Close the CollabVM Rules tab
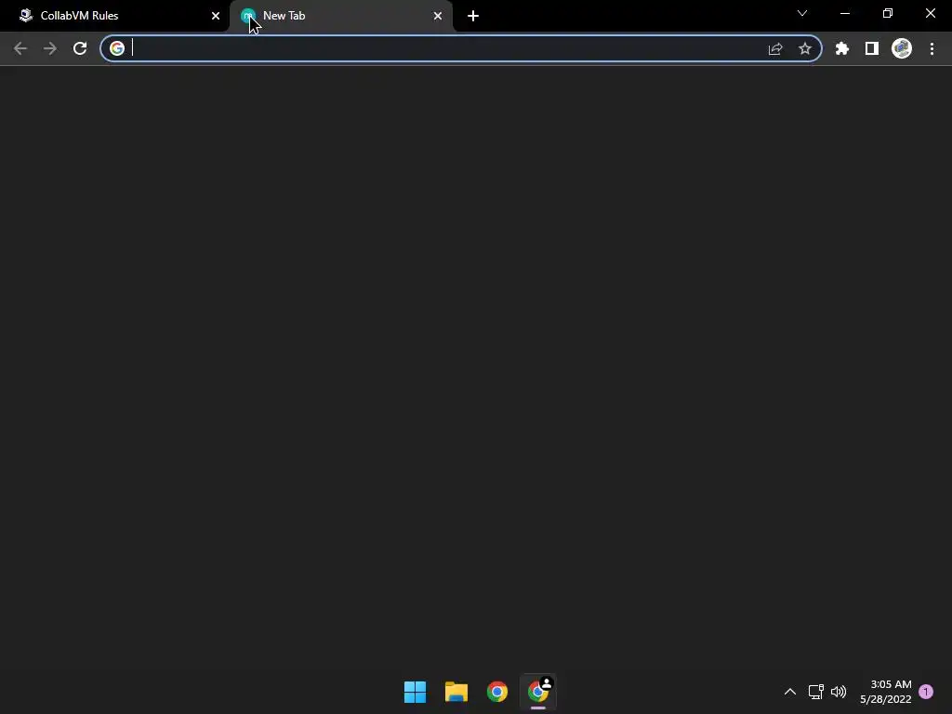This screenshot has height=714, width=952. [216, 16]
